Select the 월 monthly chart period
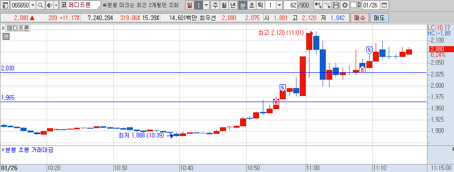454x172 pixels. (x=224, y=5)
